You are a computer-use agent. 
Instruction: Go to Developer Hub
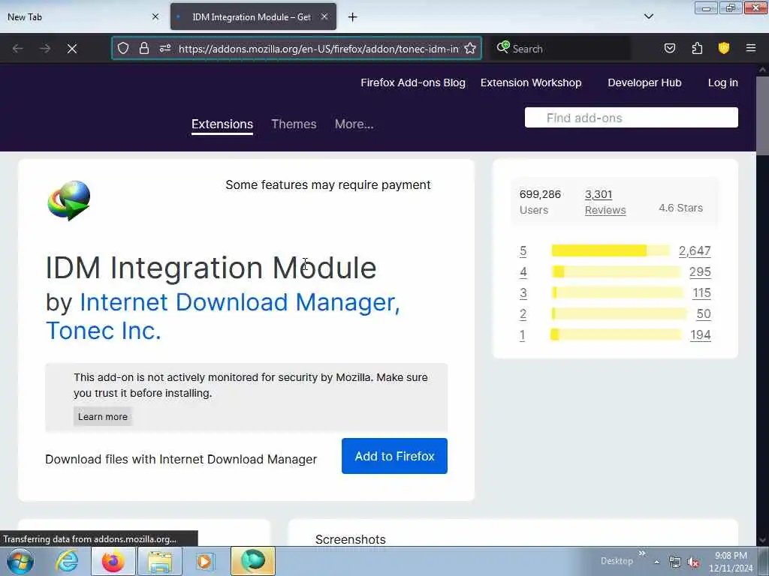coord(644,82)
